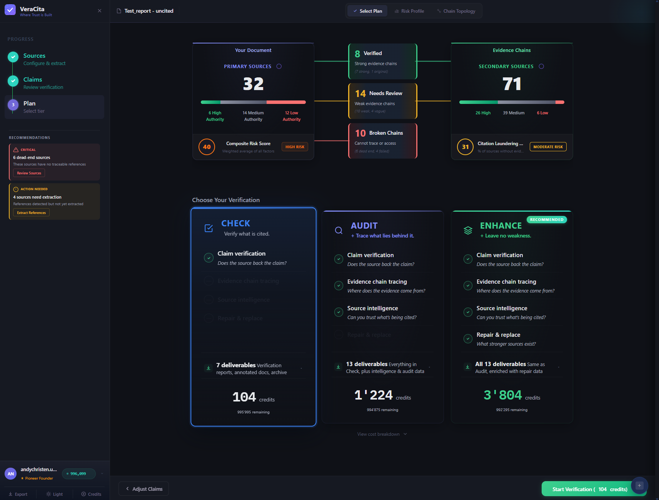Click the AN user avatar

click(11, 474)
